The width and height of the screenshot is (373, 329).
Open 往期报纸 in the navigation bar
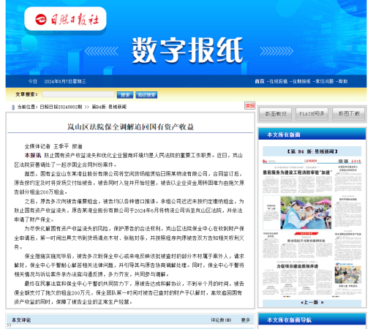coord(301,81)
